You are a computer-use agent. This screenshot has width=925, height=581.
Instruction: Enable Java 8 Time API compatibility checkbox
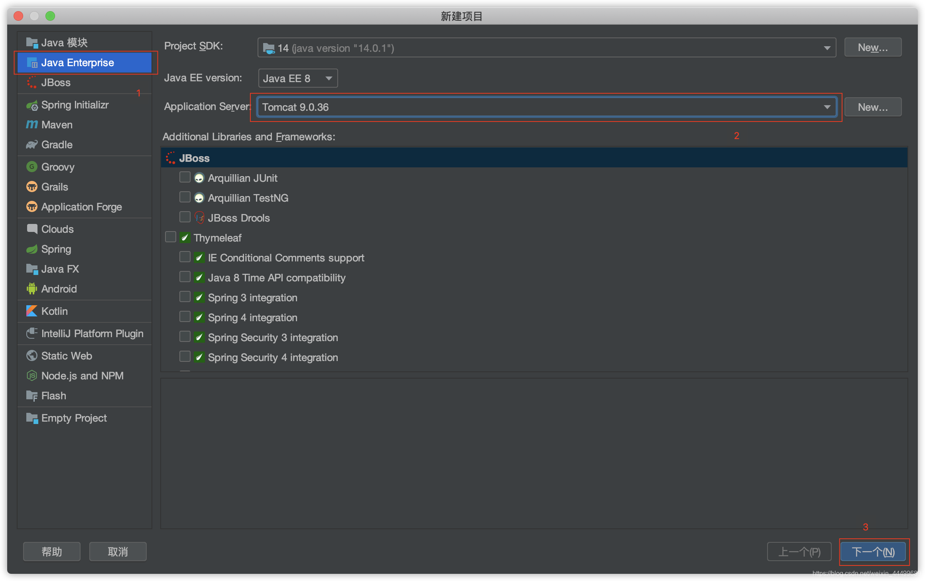[185, 277]
